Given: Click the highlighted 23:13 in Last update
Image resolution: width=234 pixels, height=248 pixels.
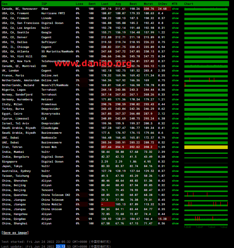Looking at the screenshot, I should (x=60, y=246).
